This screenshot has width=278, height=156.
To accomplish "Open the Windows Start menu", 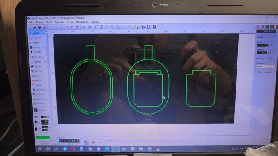I will (40, 149).
